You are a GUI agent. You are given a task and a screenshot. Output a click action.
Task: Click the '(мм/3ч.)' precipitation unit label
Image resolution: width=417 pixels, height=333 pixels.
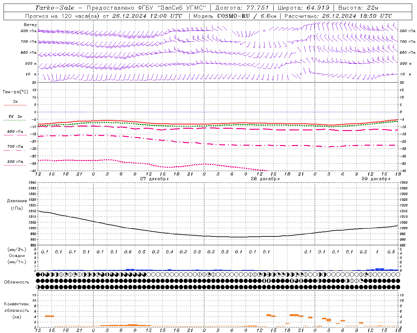pos(17,249)
